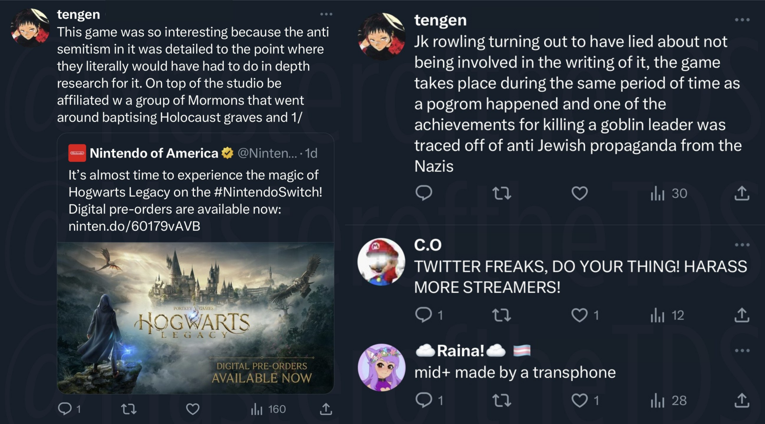Open more options on tengen's quote tweet
Image resolution: width=765 pixels, height=424 pixels.
[326, 14]
